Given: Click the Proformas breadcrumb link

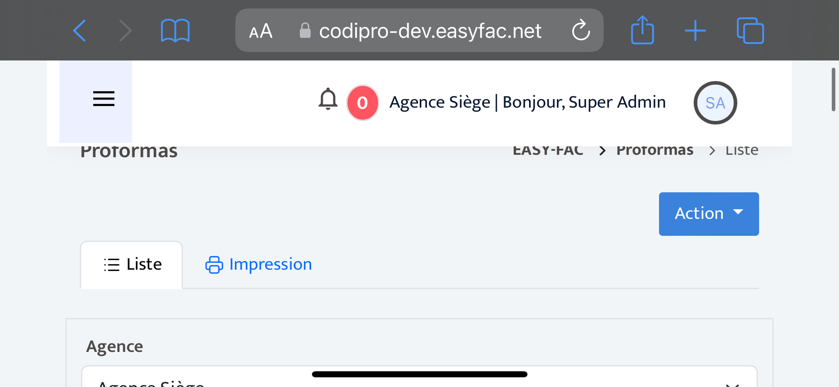Looking at the screenshot, I should coord(655,150).
